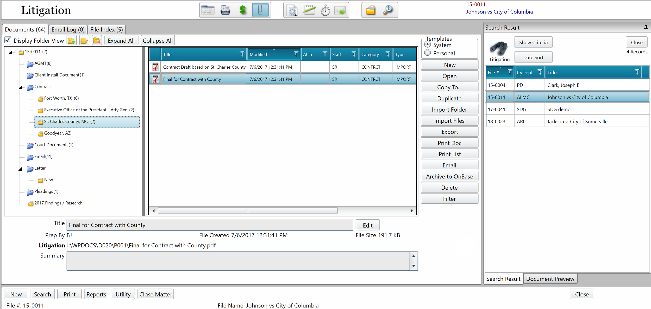Select the Personal templates radio button

(x=427, y=53)
